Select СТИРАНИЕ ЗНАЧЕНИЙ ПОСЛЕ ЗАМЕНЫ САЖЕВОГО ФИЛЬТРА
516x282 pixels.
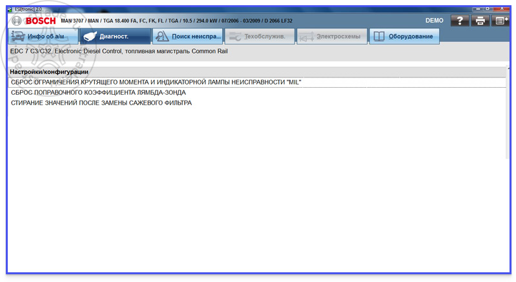[x=256, y=103]
